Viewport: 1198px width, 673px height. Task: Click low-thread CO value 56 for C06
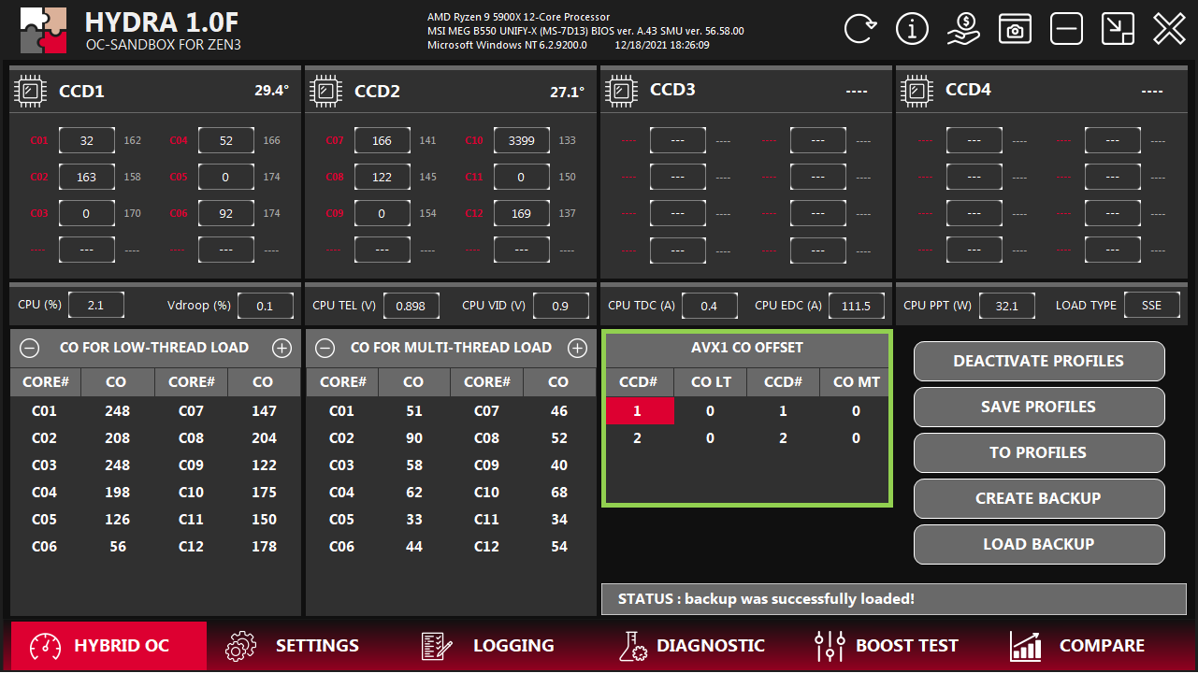click(x=118, y=547)
